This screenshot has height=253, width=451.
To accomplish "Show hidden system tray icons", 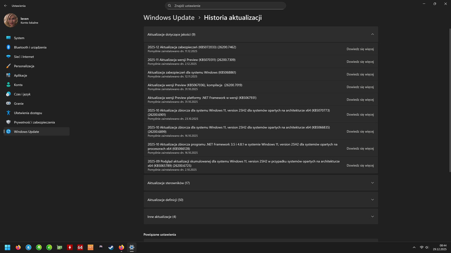I will [414, 247].
